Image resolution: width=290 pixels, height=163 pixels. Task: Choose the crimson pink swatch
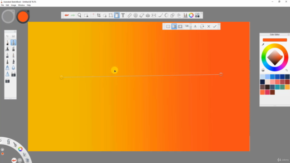pyautogui.click(x=267, y=92)
